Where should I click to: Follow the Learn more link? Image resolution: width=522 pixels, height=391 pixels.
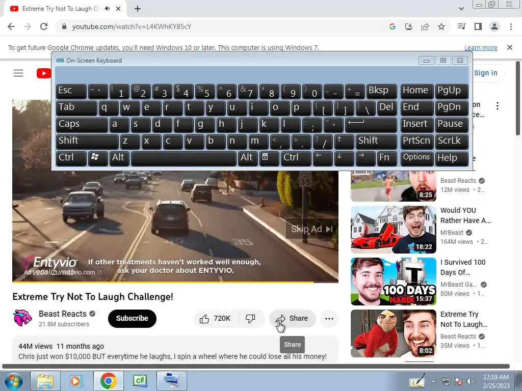481,47
